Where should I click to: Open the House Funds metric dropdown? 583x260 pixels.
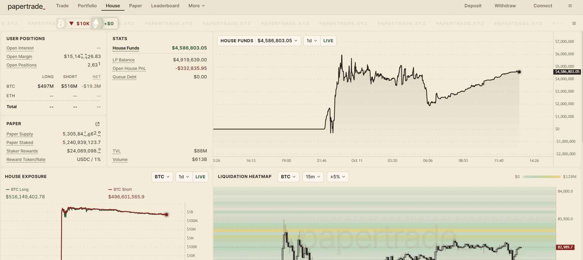click(259, 41)
